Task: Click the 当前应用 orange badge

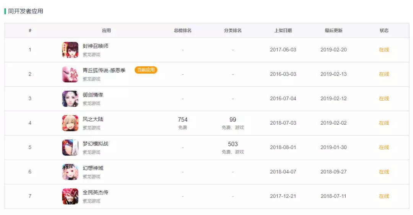Action: coord(146,70)
